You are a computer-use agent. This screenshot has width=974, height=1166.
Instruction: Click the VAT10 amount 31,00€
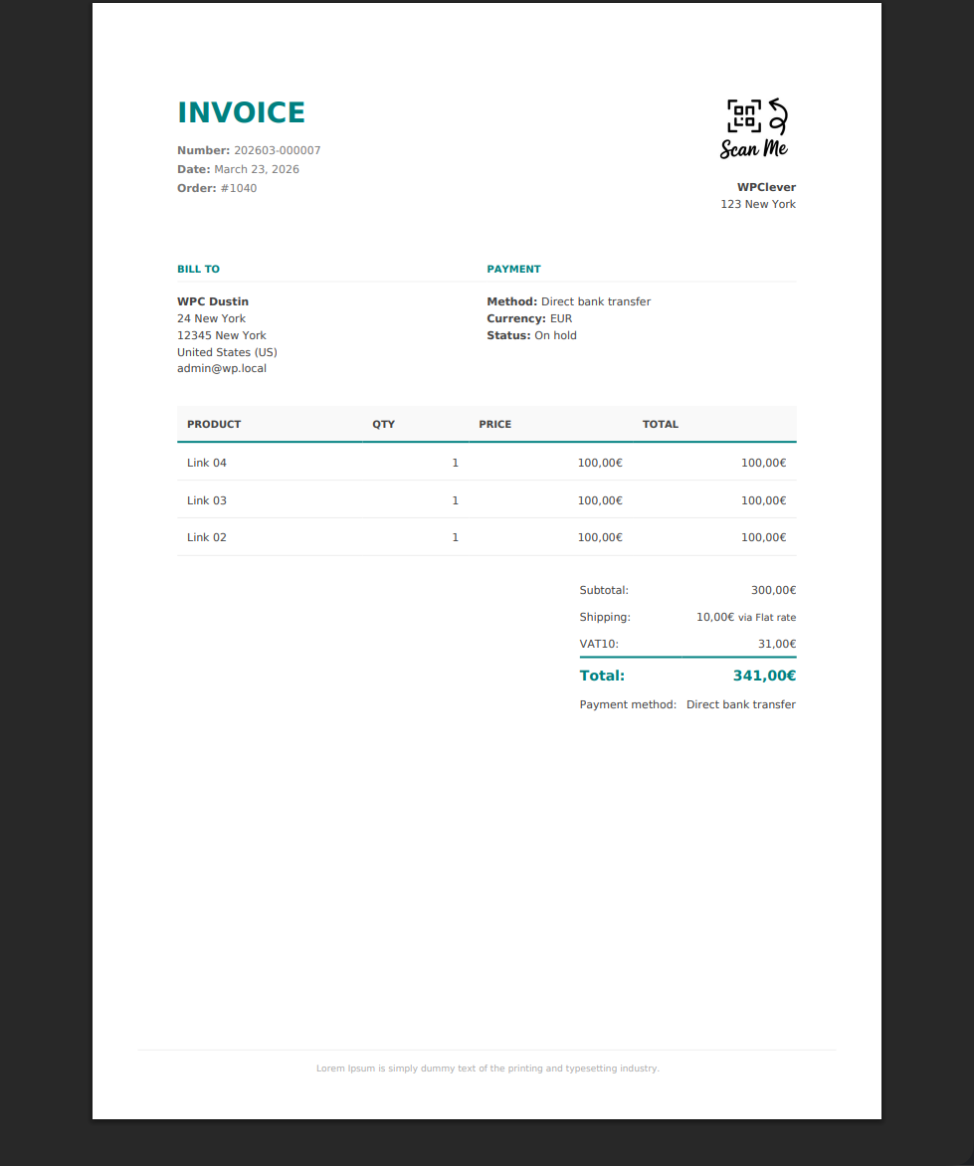coord(776,645)
